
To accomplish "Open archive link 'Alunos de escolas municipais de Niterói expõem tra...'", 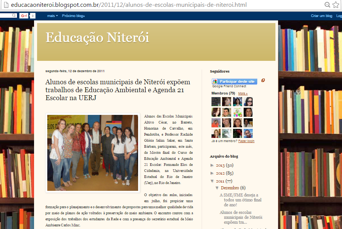I will point(241,217).
